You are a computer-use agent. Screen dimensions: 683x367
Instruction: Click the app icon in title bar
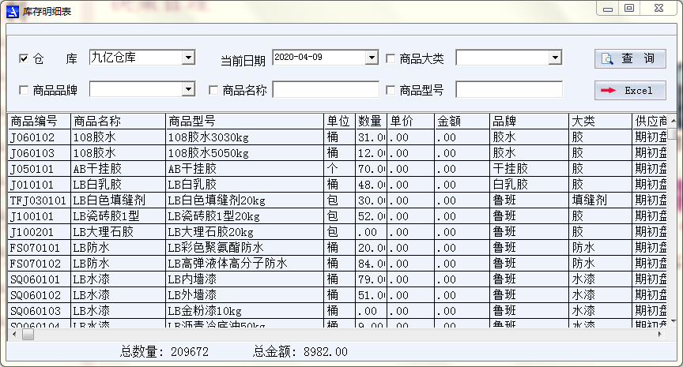coord(12,11)
